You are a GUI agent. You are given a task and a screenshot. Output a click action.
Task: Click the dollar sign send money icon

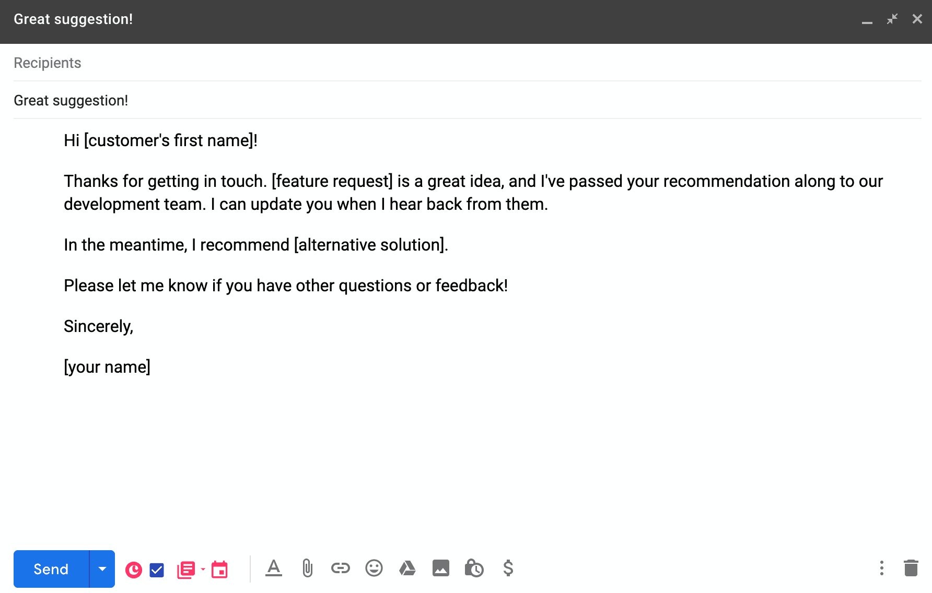[x=508, y=568]
